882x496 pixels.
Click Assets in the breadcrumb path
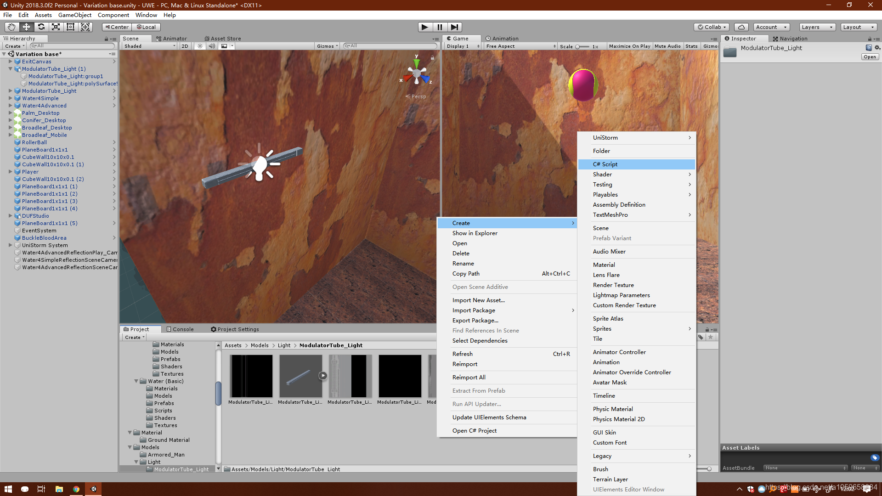(233, 345)
